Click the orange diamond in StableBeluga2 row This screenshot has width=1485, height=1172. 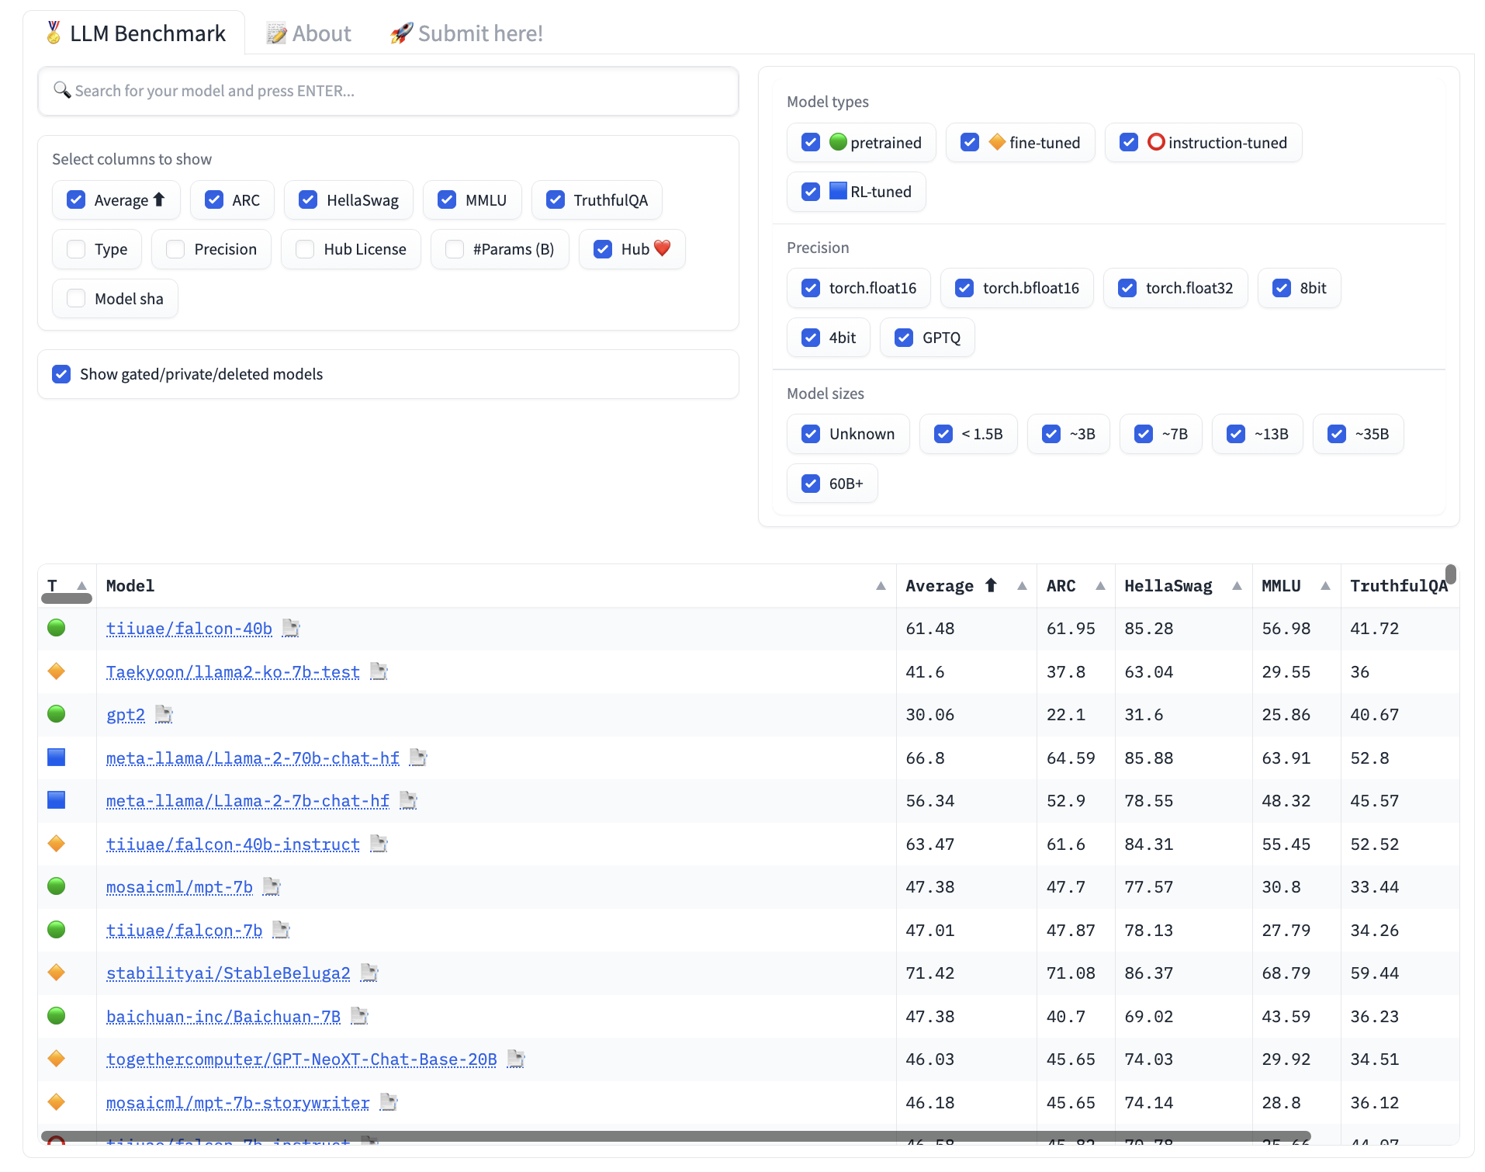point(57,973)
